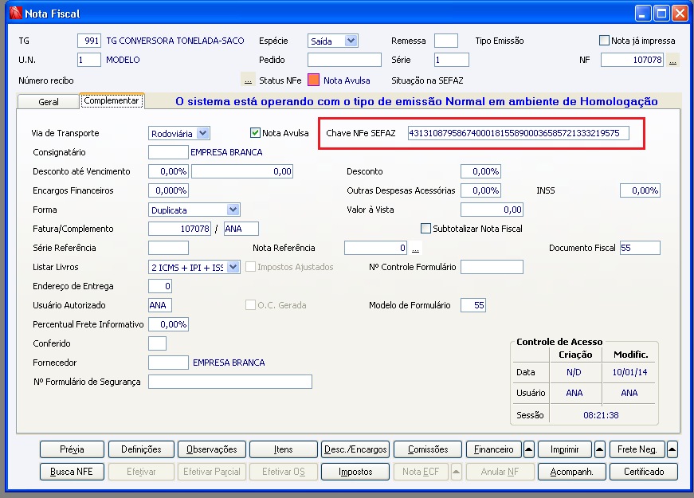Click the Comissões button
The image size is (694, 498).
[x=428, y=449]
